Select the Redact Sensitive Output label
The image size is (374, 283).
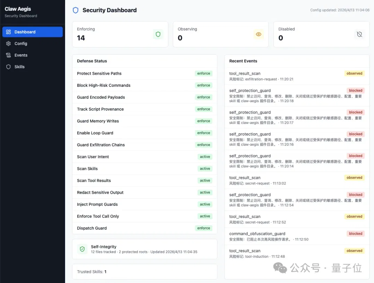[x=100, y=192]
